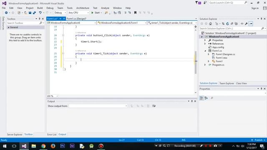The width and height of the screenshot is (267, 150).
Task: Switch to the Class View tab
Action: (x=241, y=83)
